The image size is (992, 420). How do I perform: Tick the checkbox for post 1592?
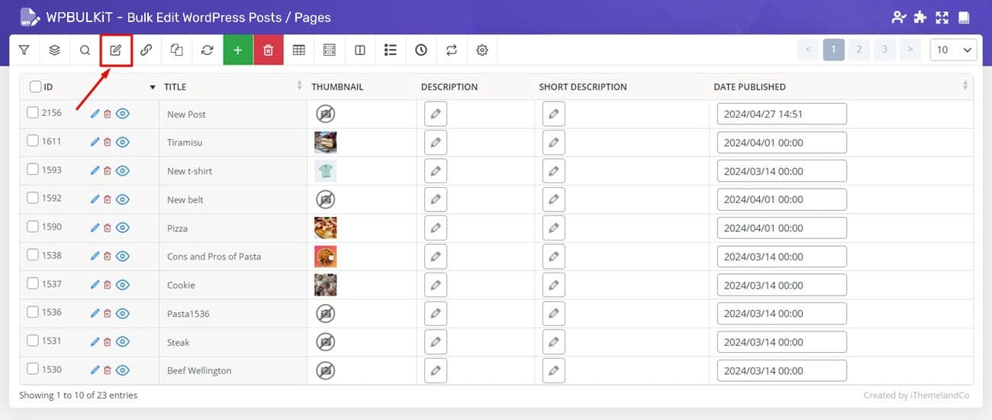[33, 198]
